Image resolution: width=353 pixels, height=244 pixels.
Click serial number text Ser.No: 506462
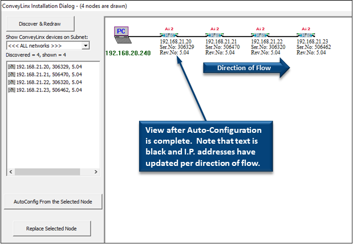[x=314, y=47]
